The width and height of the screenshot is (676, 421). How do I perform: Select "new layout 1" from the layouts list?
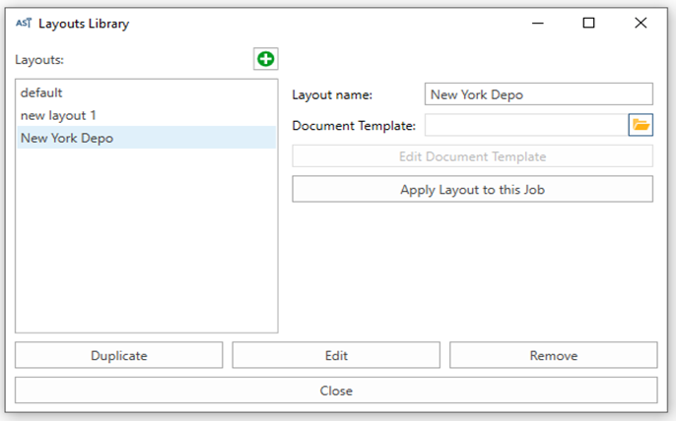tap(146, 115)
